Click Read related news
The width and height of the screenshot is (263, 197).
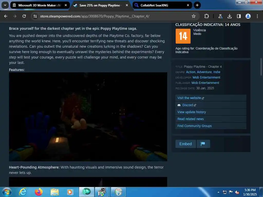coord(211,119)
